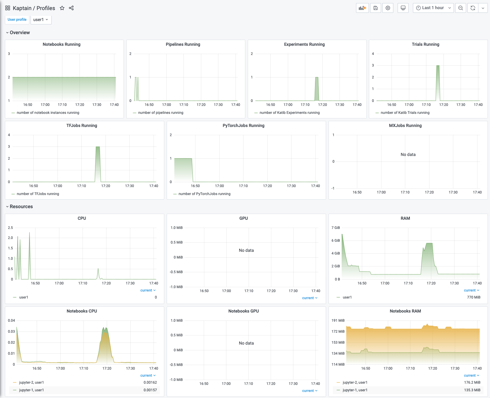Sort GPU legend by current
The width and height of the screenshot is (490, 398).
click(310, 298)
